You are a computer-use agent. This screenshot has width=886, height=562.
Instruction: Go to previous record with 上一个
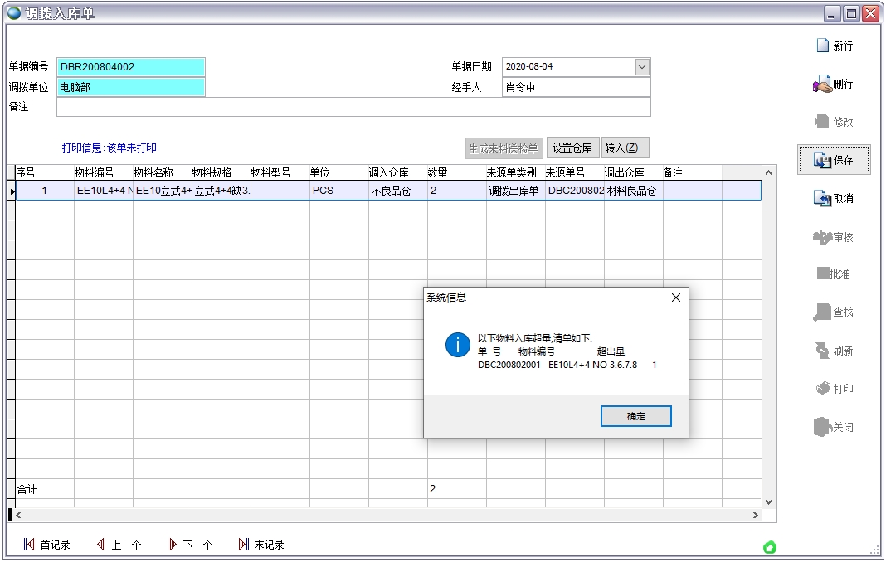(x=119, y=545)
